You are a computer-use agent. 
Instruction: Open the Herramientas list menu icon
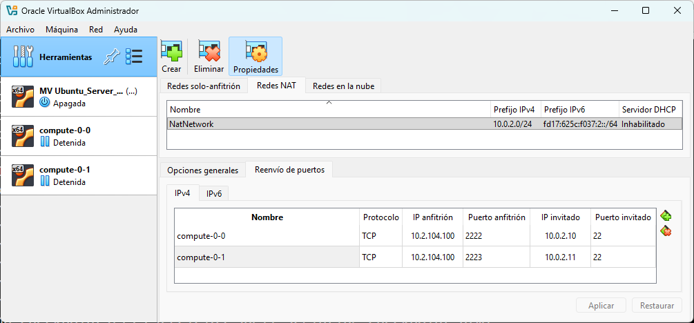[133, 57]
